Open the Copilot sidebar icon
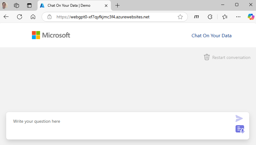The height and width of the screenshot is (145, 256). tap(251, 17)
